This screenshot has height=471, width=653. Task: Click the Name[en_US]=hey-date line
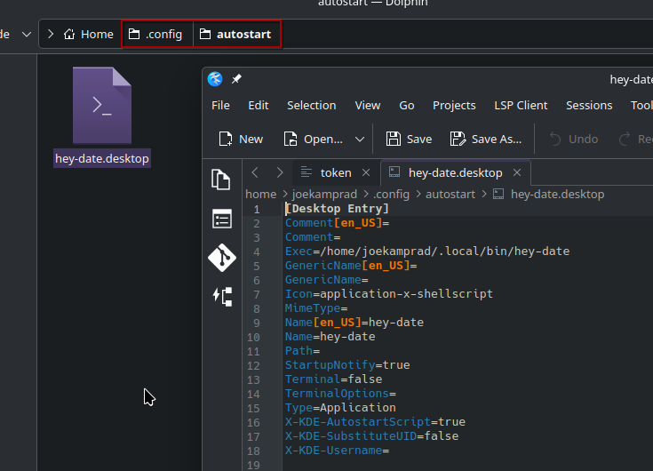point(354,323)
